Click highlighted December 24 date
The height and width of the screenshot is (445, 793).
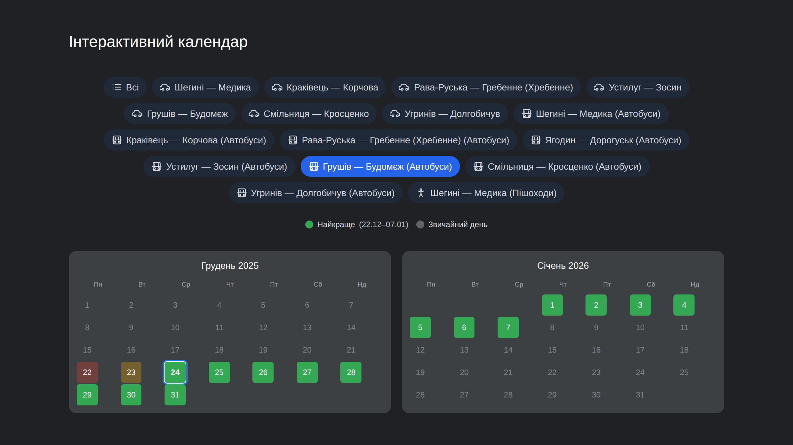click(175, 372)
